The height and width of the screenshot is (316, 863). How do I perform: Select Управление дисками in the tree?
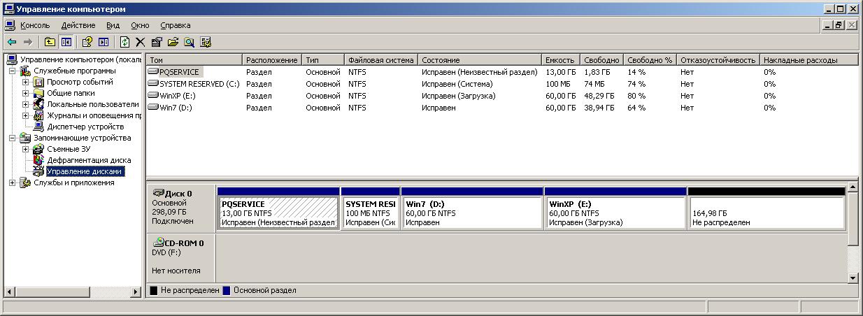(85, 172)
